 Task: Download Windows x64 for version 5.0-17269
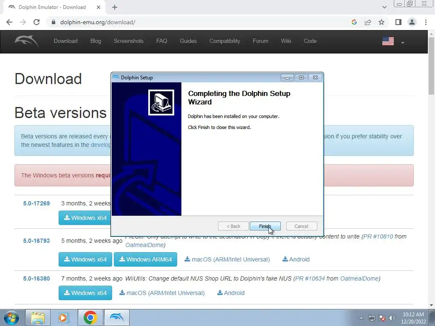coord(85,218)
